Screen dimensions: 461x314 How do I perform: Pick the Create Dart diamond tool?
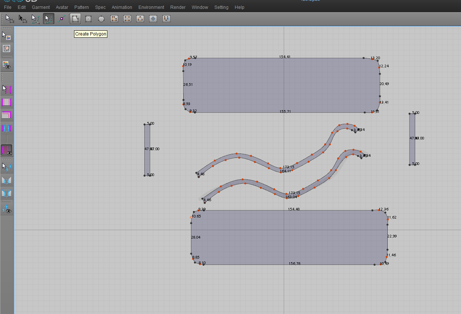153,18
